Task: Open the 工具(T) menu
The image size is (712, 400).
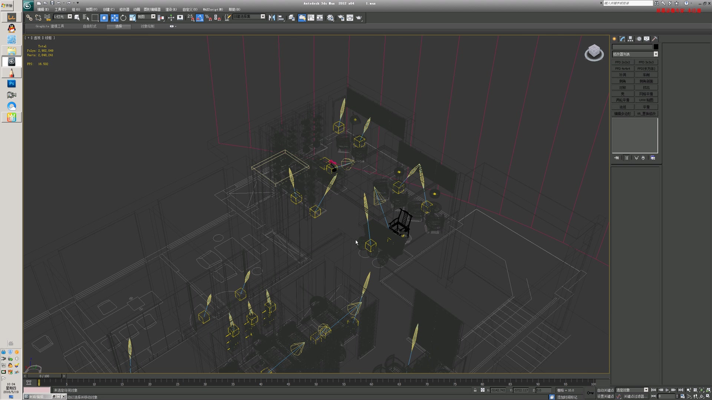Action: [x=60, y=9]
